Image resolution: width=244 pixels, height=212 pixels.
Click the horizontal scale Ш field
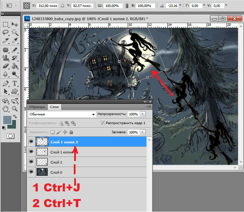point(113,6)
